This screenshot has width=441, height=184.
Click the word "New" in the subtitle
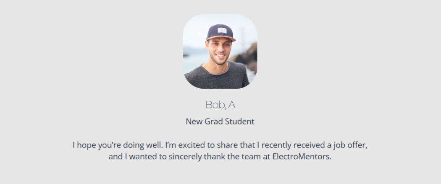pos(194,122)
